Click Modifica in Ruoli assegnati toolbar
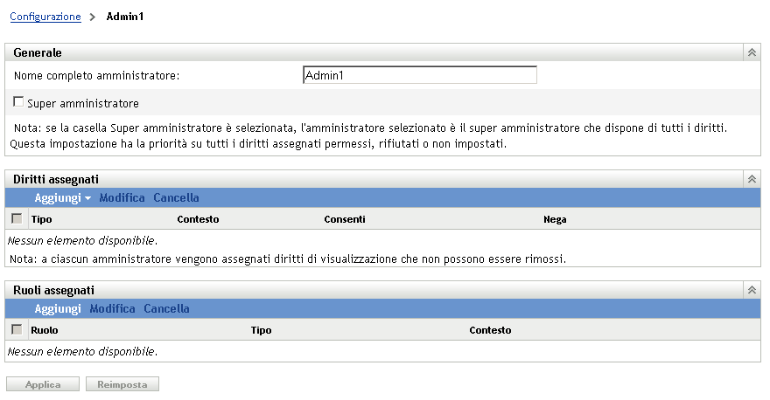 point(112,309)
